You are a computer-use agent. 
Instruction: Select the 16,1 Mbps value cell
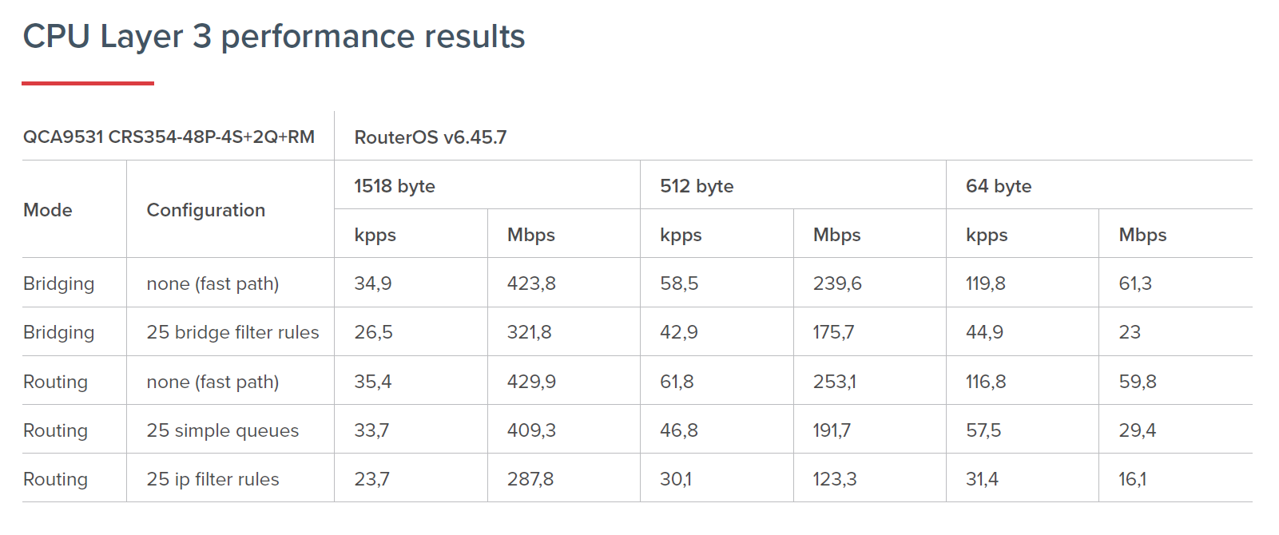(1132, 479)
